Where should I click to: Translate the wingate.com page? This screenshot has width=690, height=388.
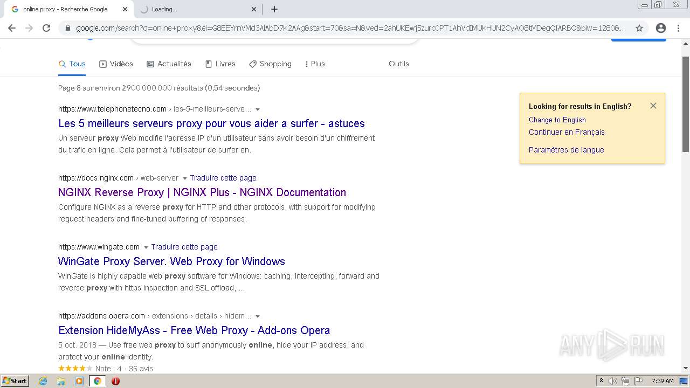[184, 247]
